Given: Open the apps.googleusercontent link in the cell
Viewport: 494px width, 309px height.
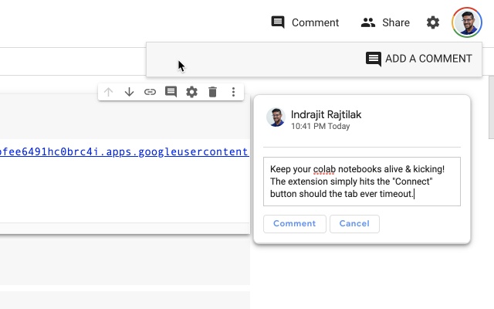Looking at the screenshot, I should (x=123, y=152).
